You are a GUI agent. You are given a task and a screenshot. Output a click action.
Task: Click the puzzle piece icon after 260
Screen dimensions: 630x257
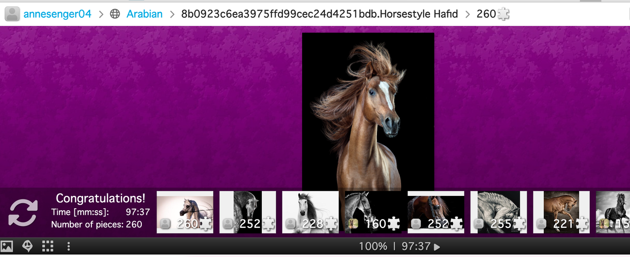(503, 14)
